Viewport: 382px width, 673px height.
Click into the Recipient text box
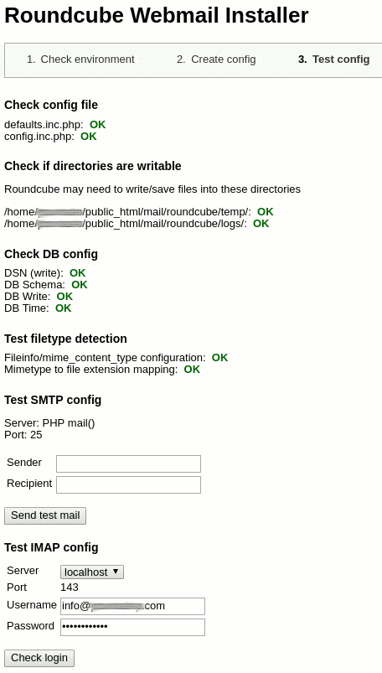[x=128, y=484]
